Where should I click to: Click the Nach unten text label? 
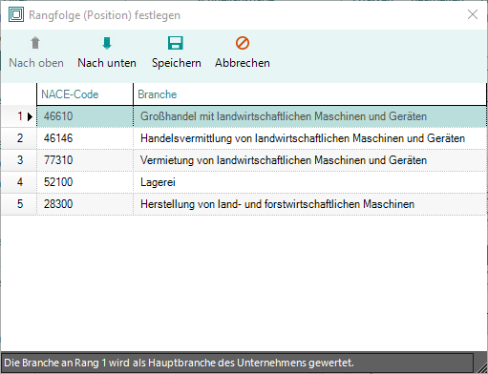[107, 63]
